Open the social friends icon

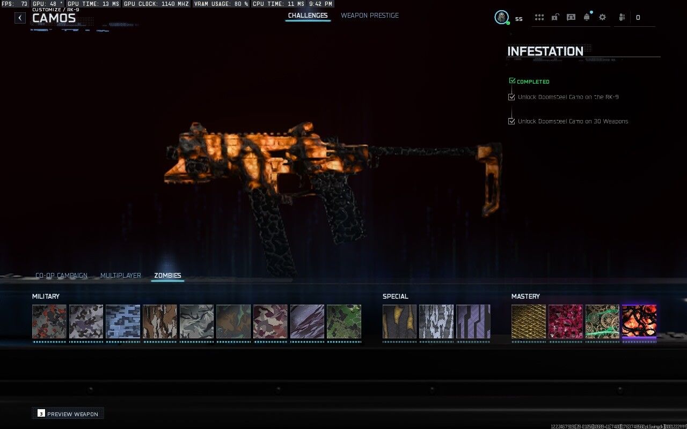(622, 17)
